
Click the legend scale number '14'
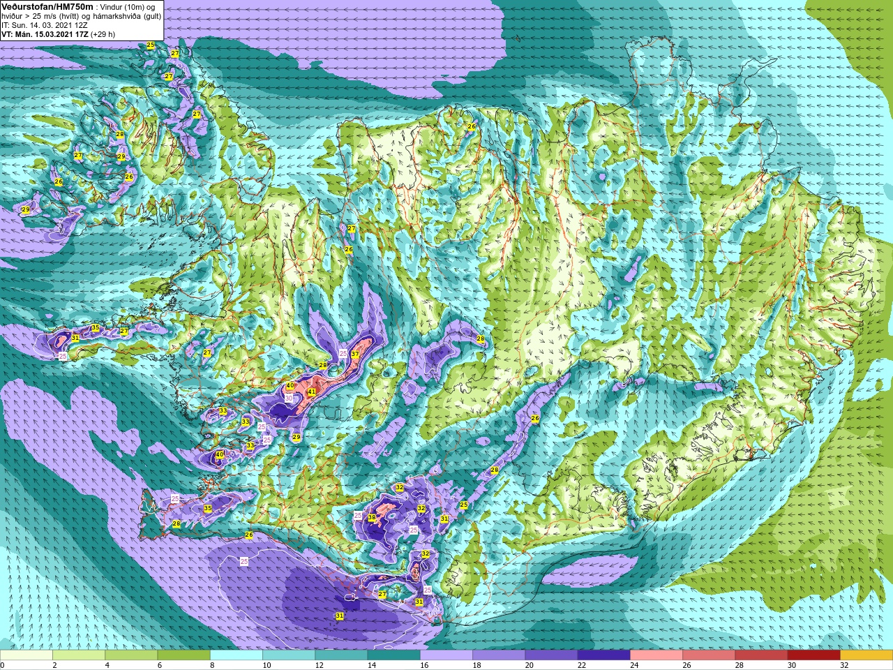click(x=372, y=665)
